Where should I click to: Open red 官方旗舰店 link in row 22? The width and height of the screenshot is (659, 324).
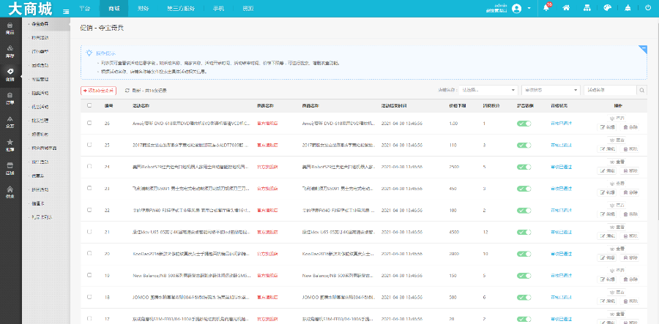267,210
